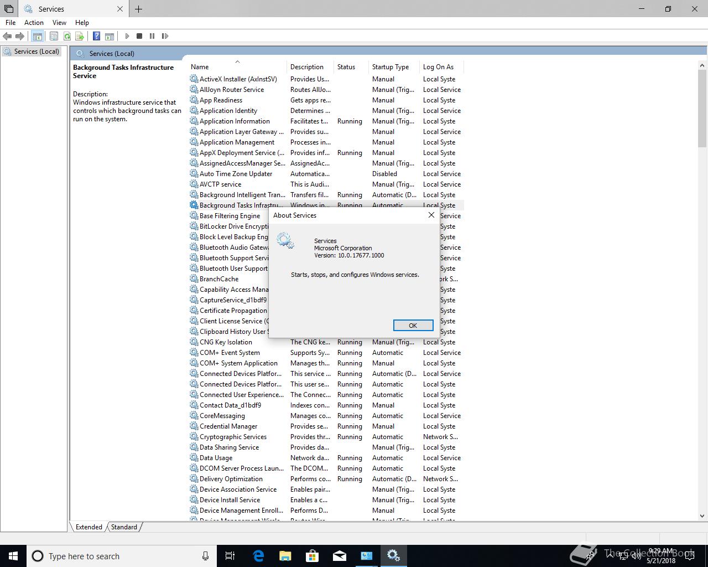Click the list's scroll-down arrow
708x567 pixels.
[702, 516]
